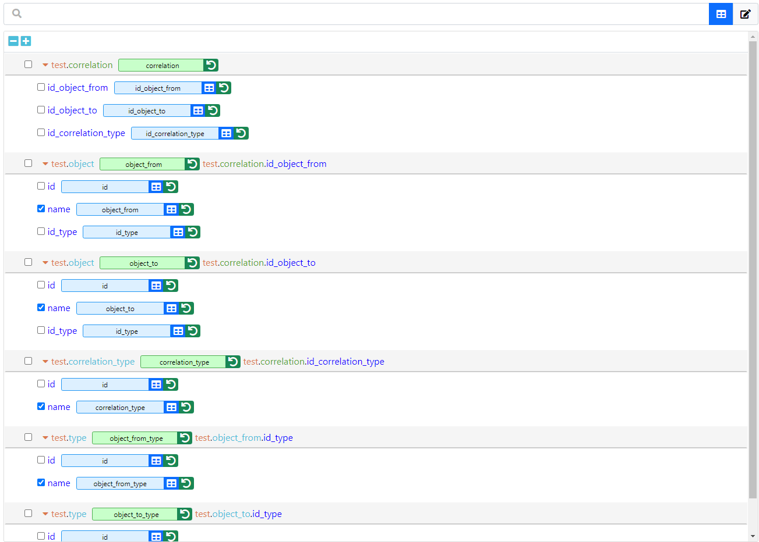Viewport: 759px width, 542px height.
Task: Open the grid icon beside id_correlation_type
Action: [226, 133]
